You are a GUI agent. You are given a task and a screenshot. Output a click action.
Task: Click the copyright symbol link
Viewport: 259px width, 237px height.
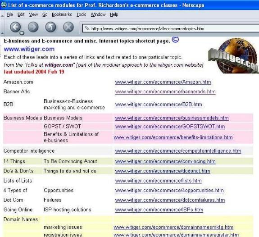175,40
